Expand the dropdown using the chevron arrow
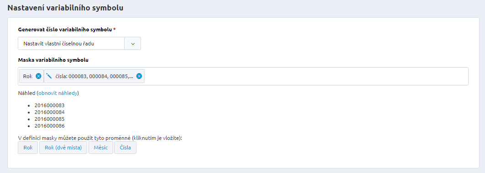This screenshot has width=485, height=173. tap(133, 44)
